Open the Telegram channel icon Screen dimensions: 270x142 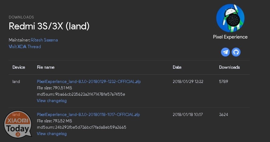tap(225, 52)
